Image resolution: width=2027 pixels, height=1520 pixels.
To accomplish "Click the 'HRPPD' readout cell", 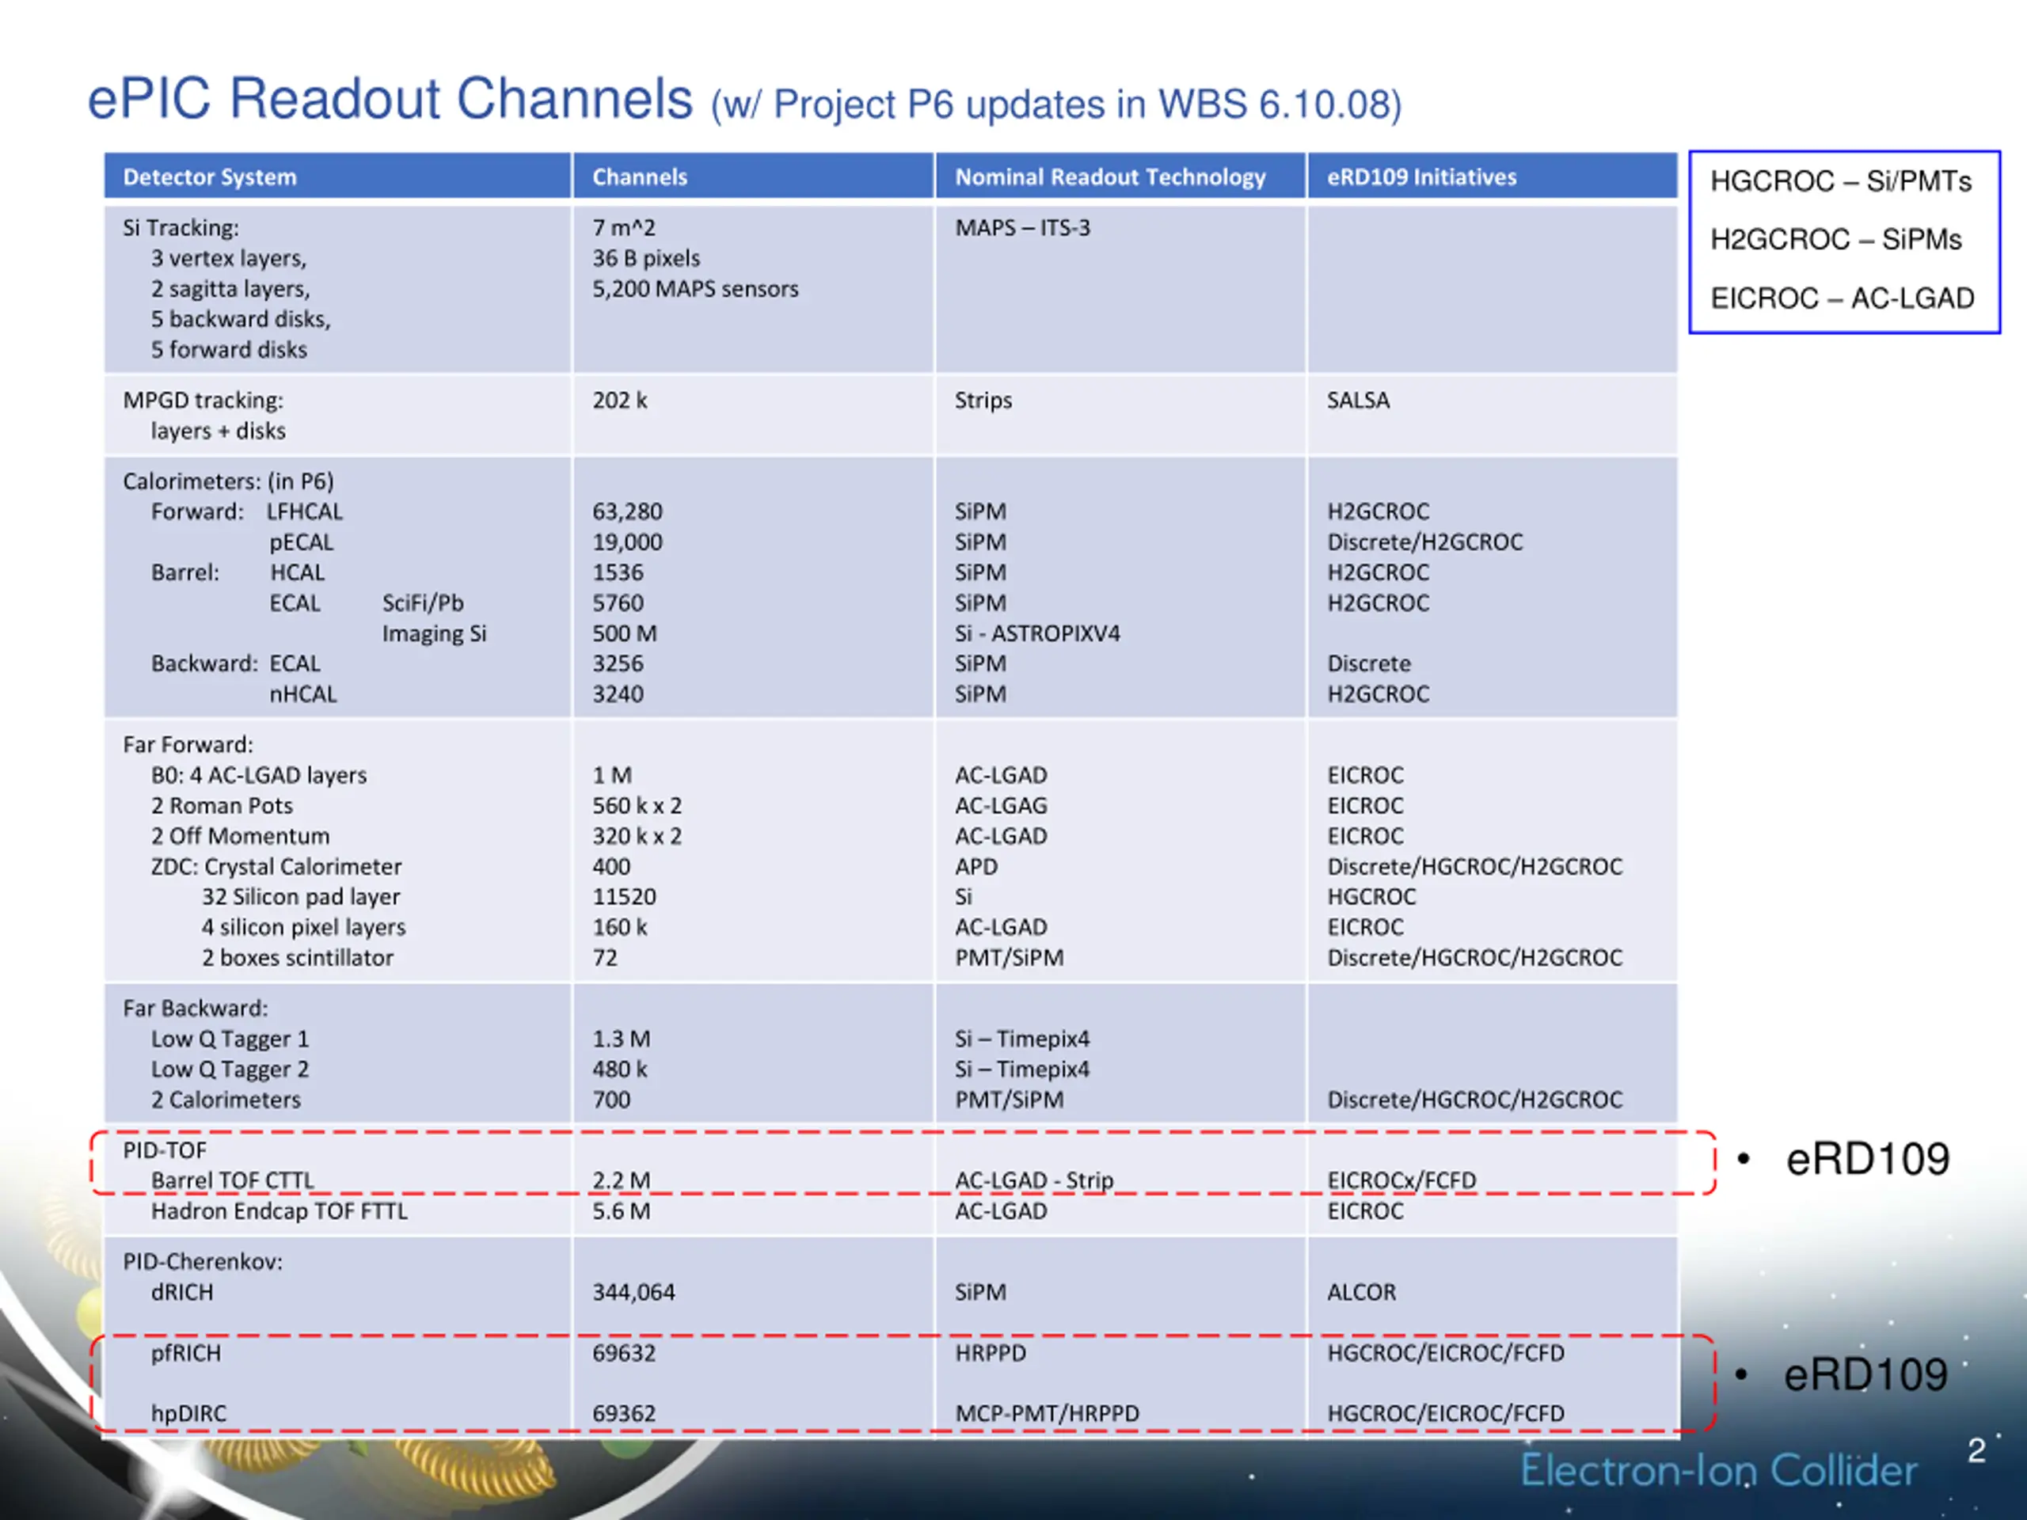I will point(991,1353).
